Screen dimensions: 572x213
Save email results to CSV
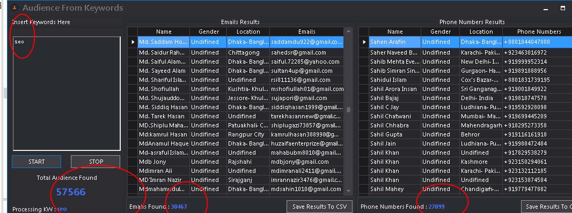tap(320, 207)
